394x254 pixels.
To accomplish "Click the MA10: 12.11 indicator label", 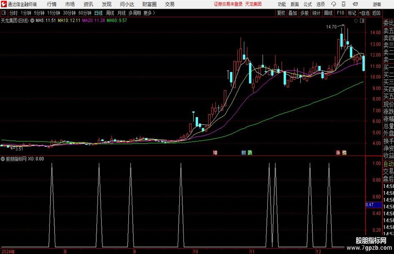I will (69, 20).
